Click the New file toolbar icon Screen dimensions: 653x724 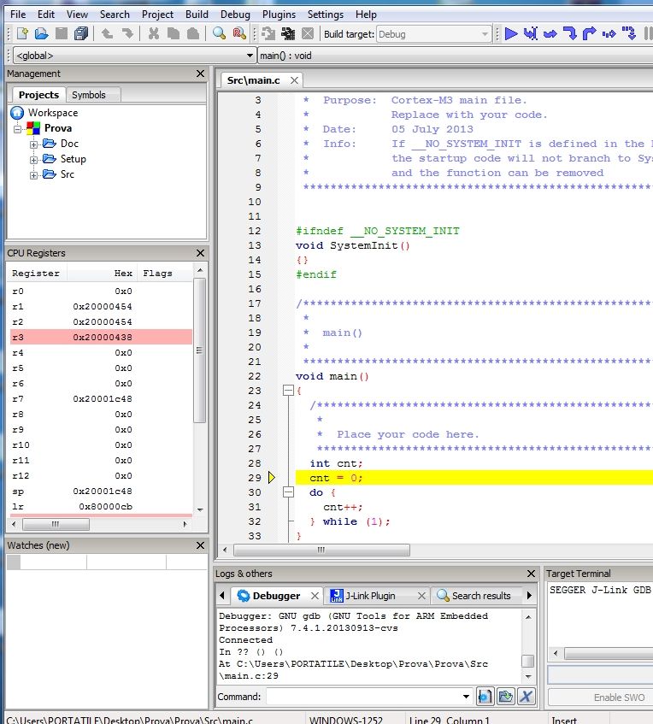click(x=22, y=34)
